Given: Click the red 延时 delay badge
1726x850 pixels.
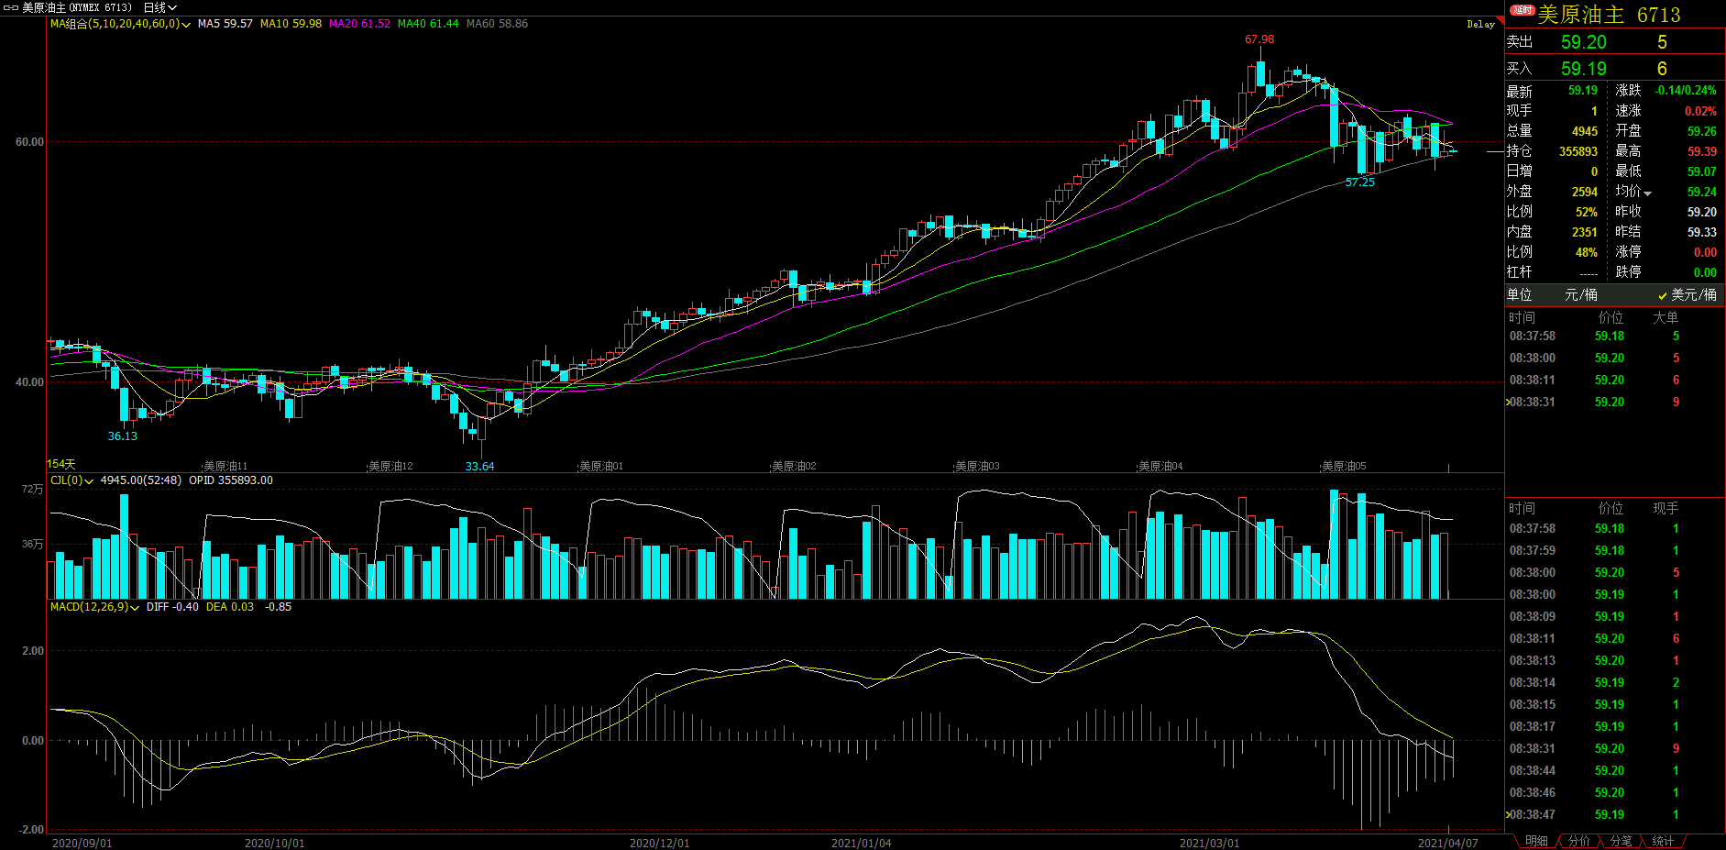Looking at the screenshot, I should 1523,10.
